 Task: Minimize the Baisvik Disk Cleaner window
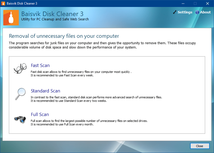coord(183,3)
